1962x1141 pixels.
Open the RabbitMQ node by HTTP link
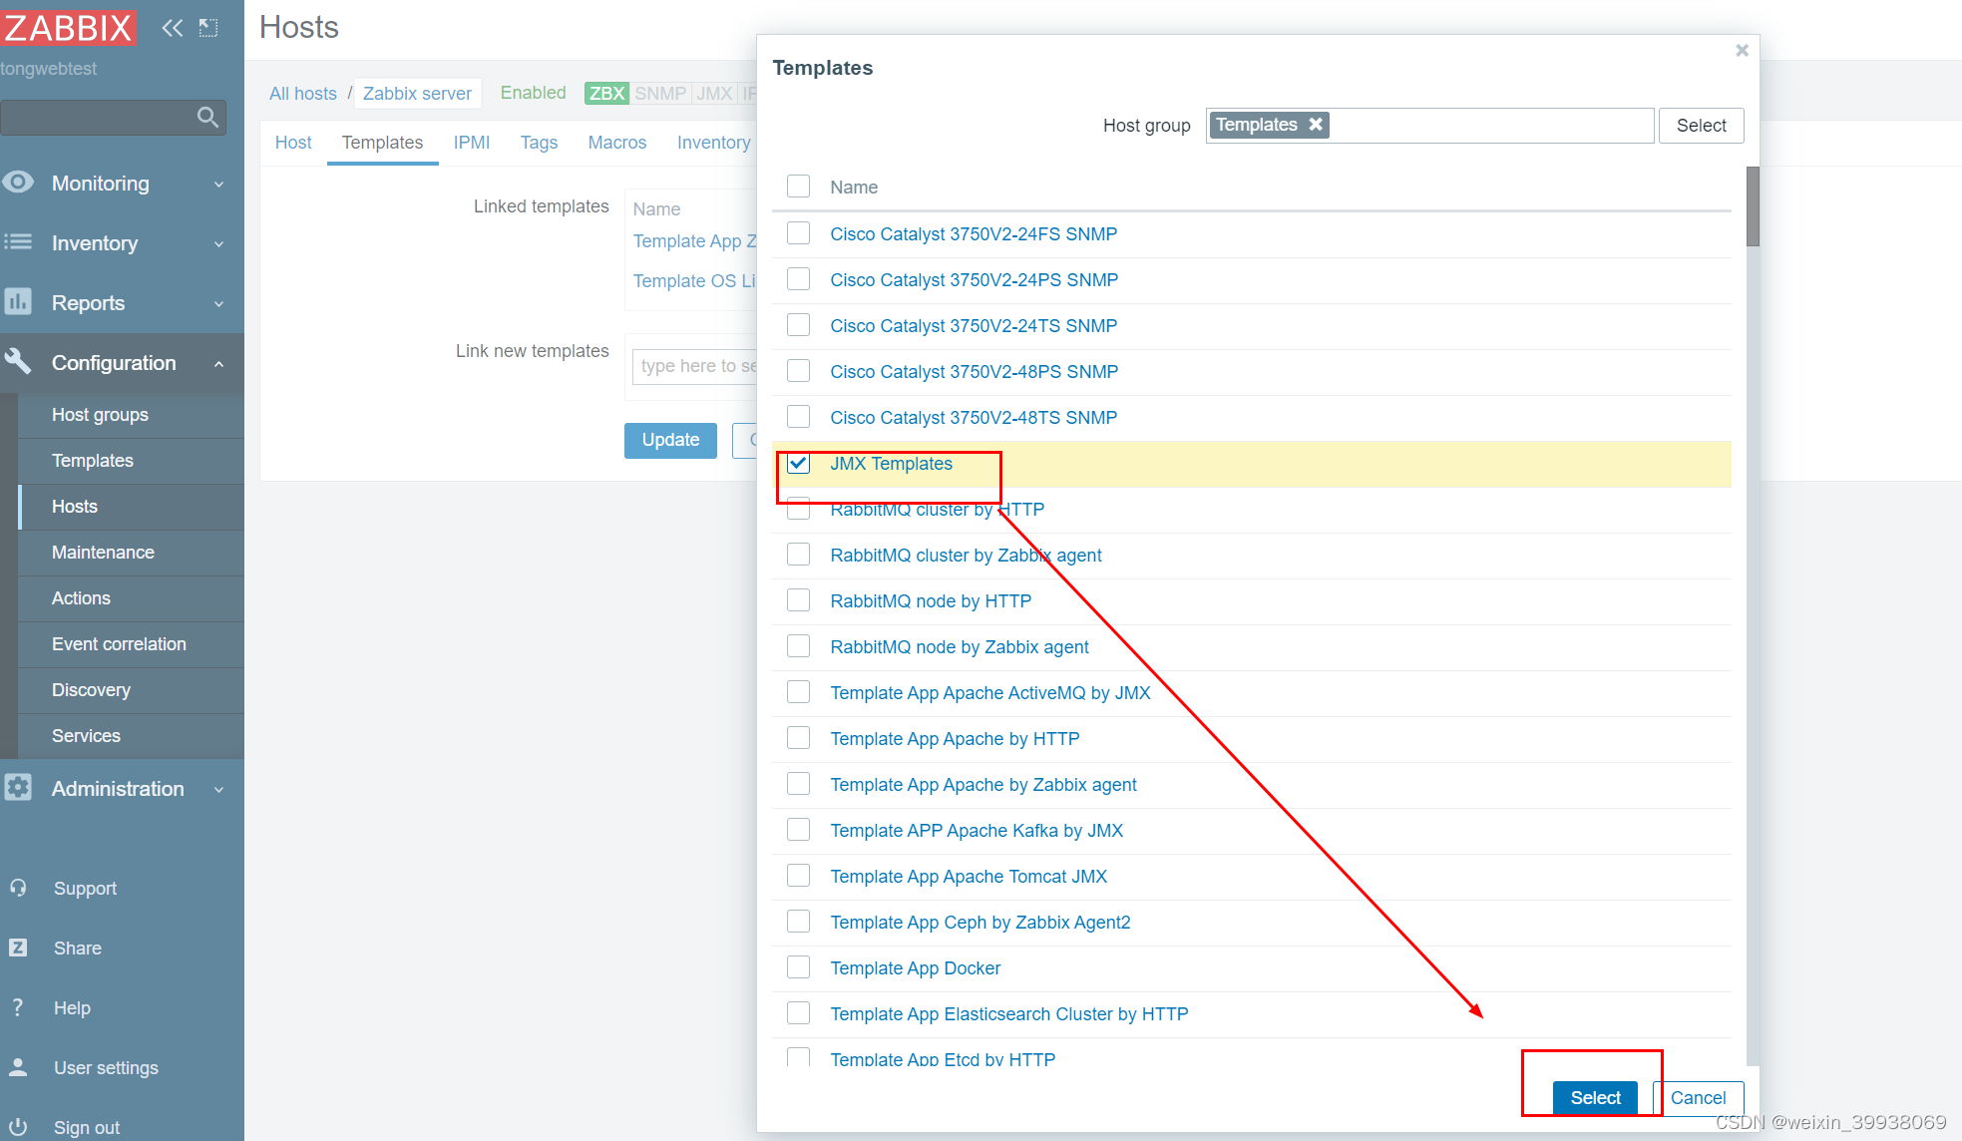click(x=930, y=601)
